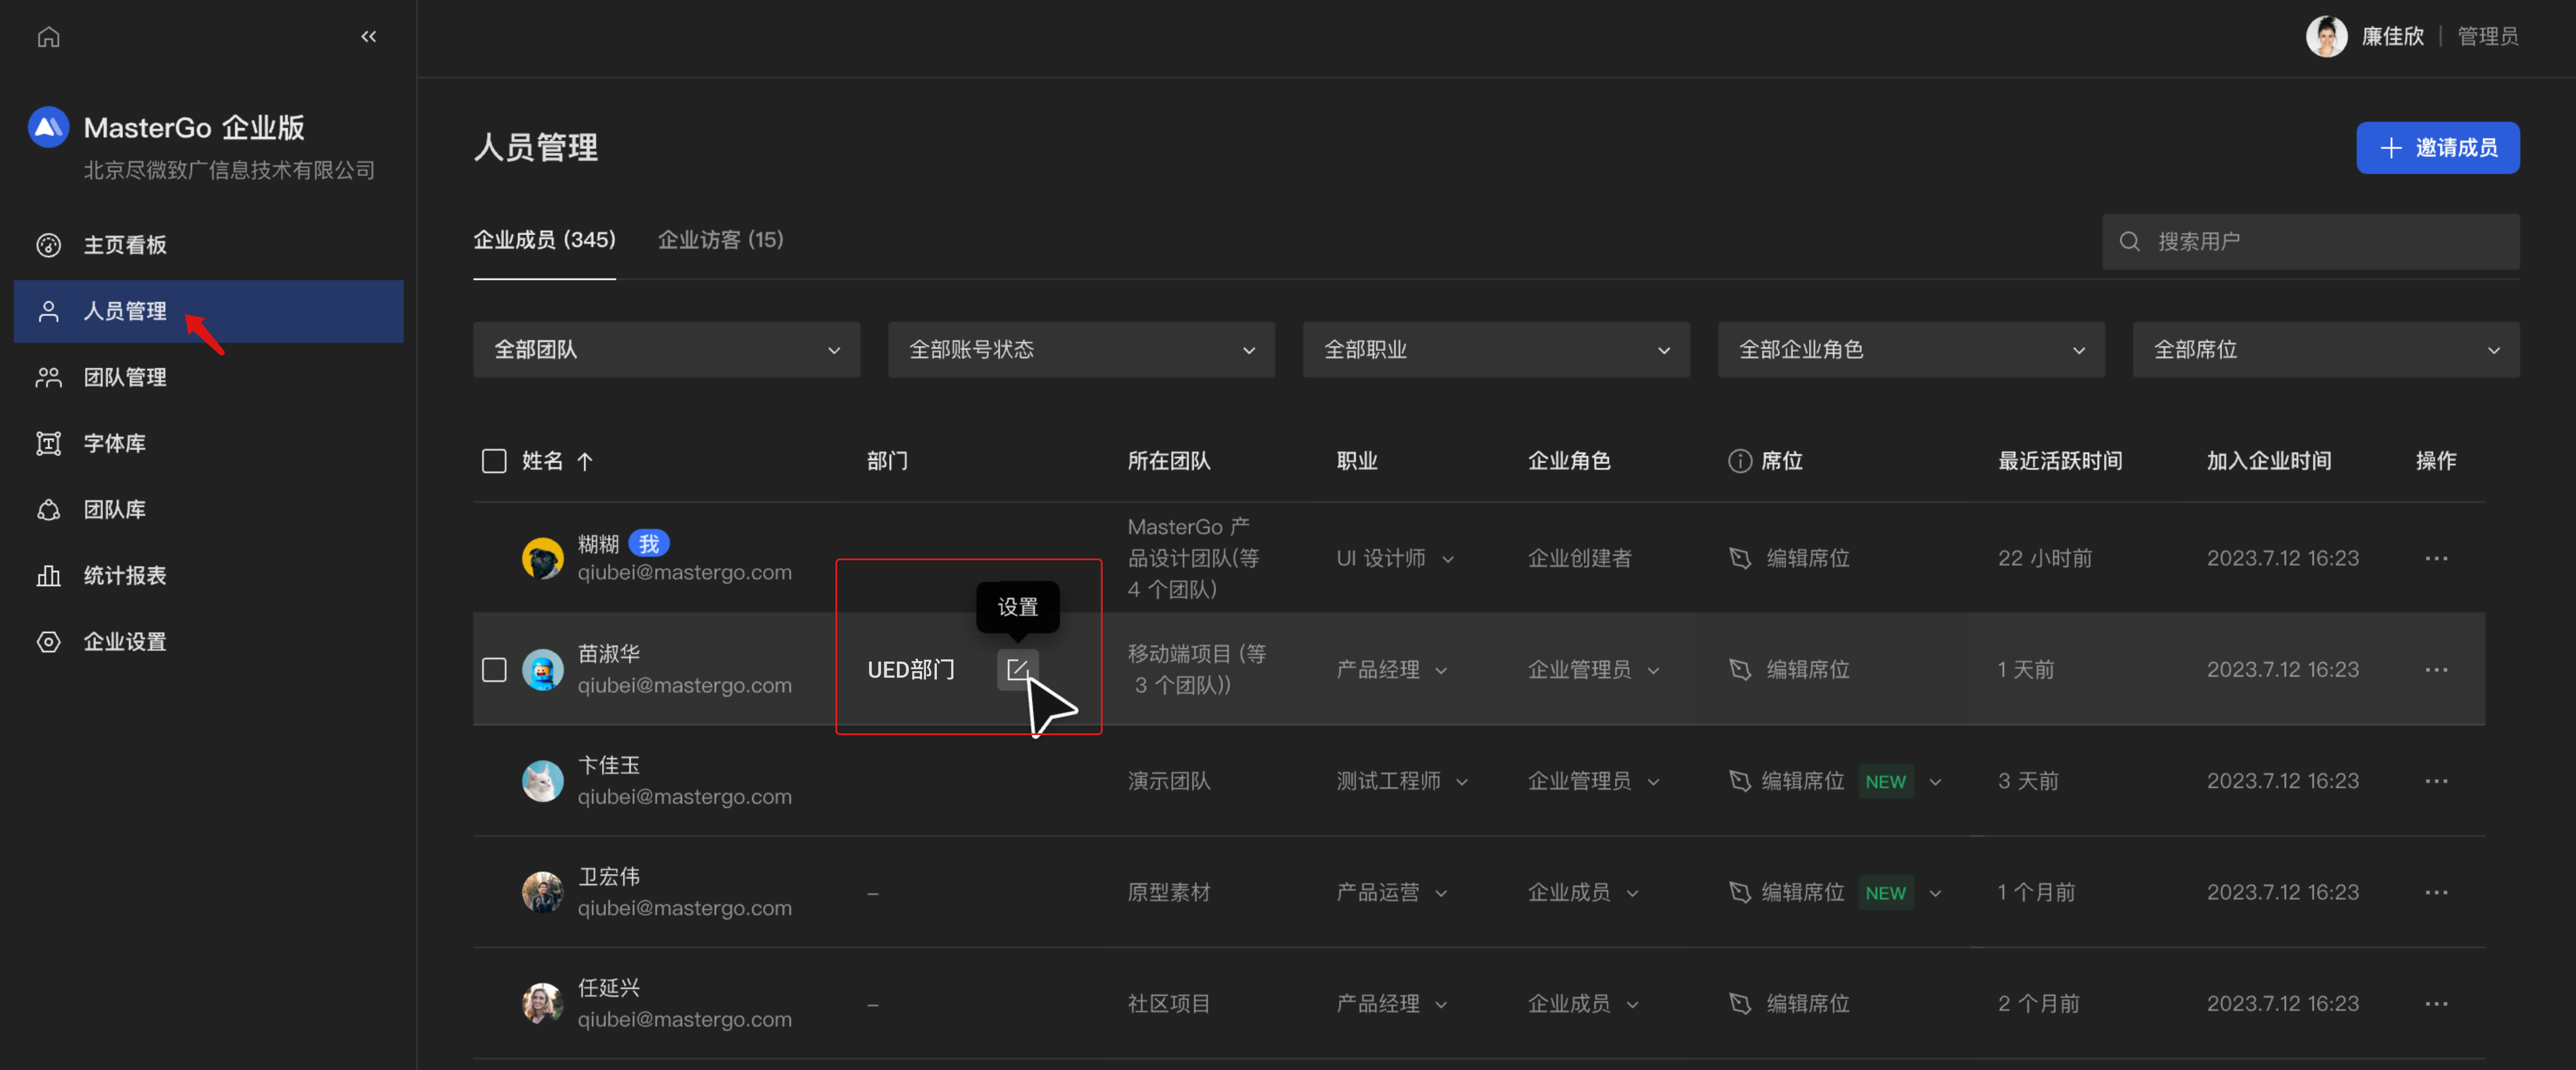This screenshot has width=2576, height=1070.
Task: Open 人员管理 in sidebar
Action: [209, 311]
